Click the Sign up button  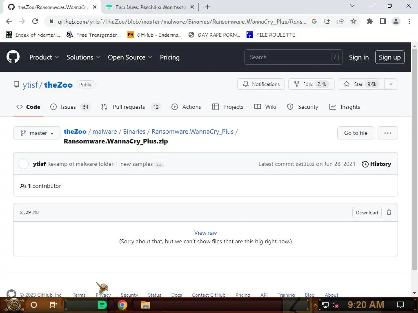[x=389, y=57]
